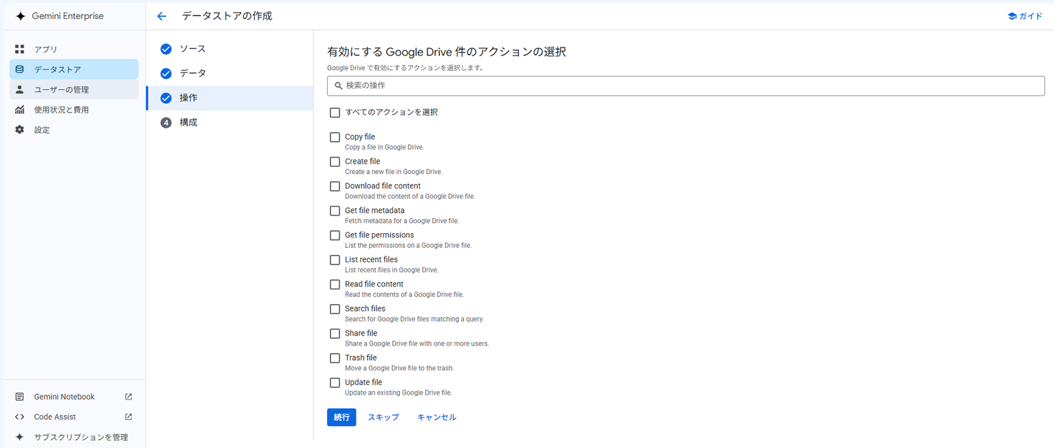1054x448 pixels.
Task: Open アプリ in the sidebar
Action: point(74,49)
